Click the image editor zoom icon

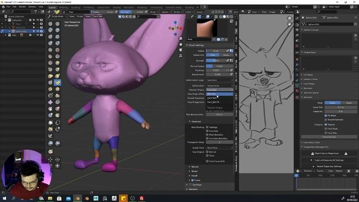[x=289, y=18]
